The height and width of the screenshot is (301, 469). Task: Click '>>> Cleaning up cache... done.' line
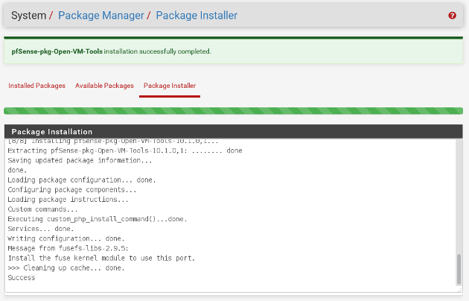coord(66,267)
